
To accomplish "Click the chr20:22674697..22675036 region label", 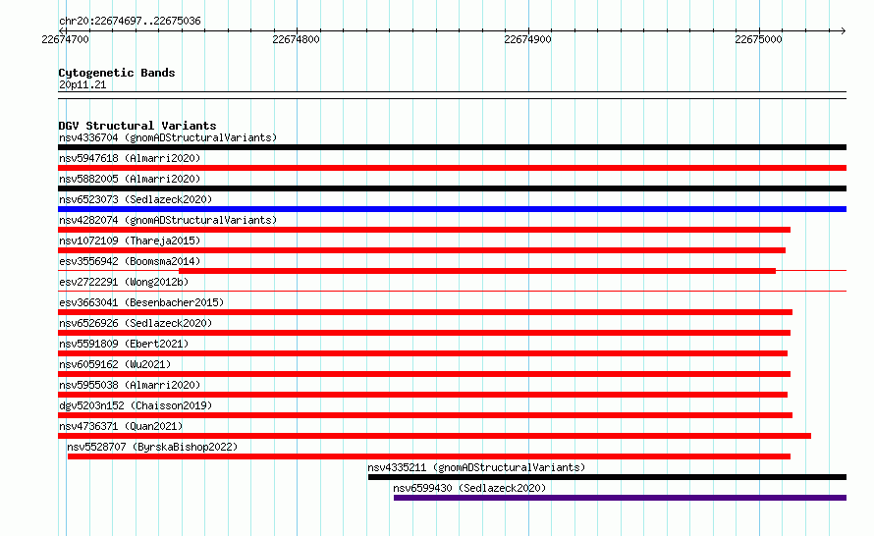I will 130,21.
